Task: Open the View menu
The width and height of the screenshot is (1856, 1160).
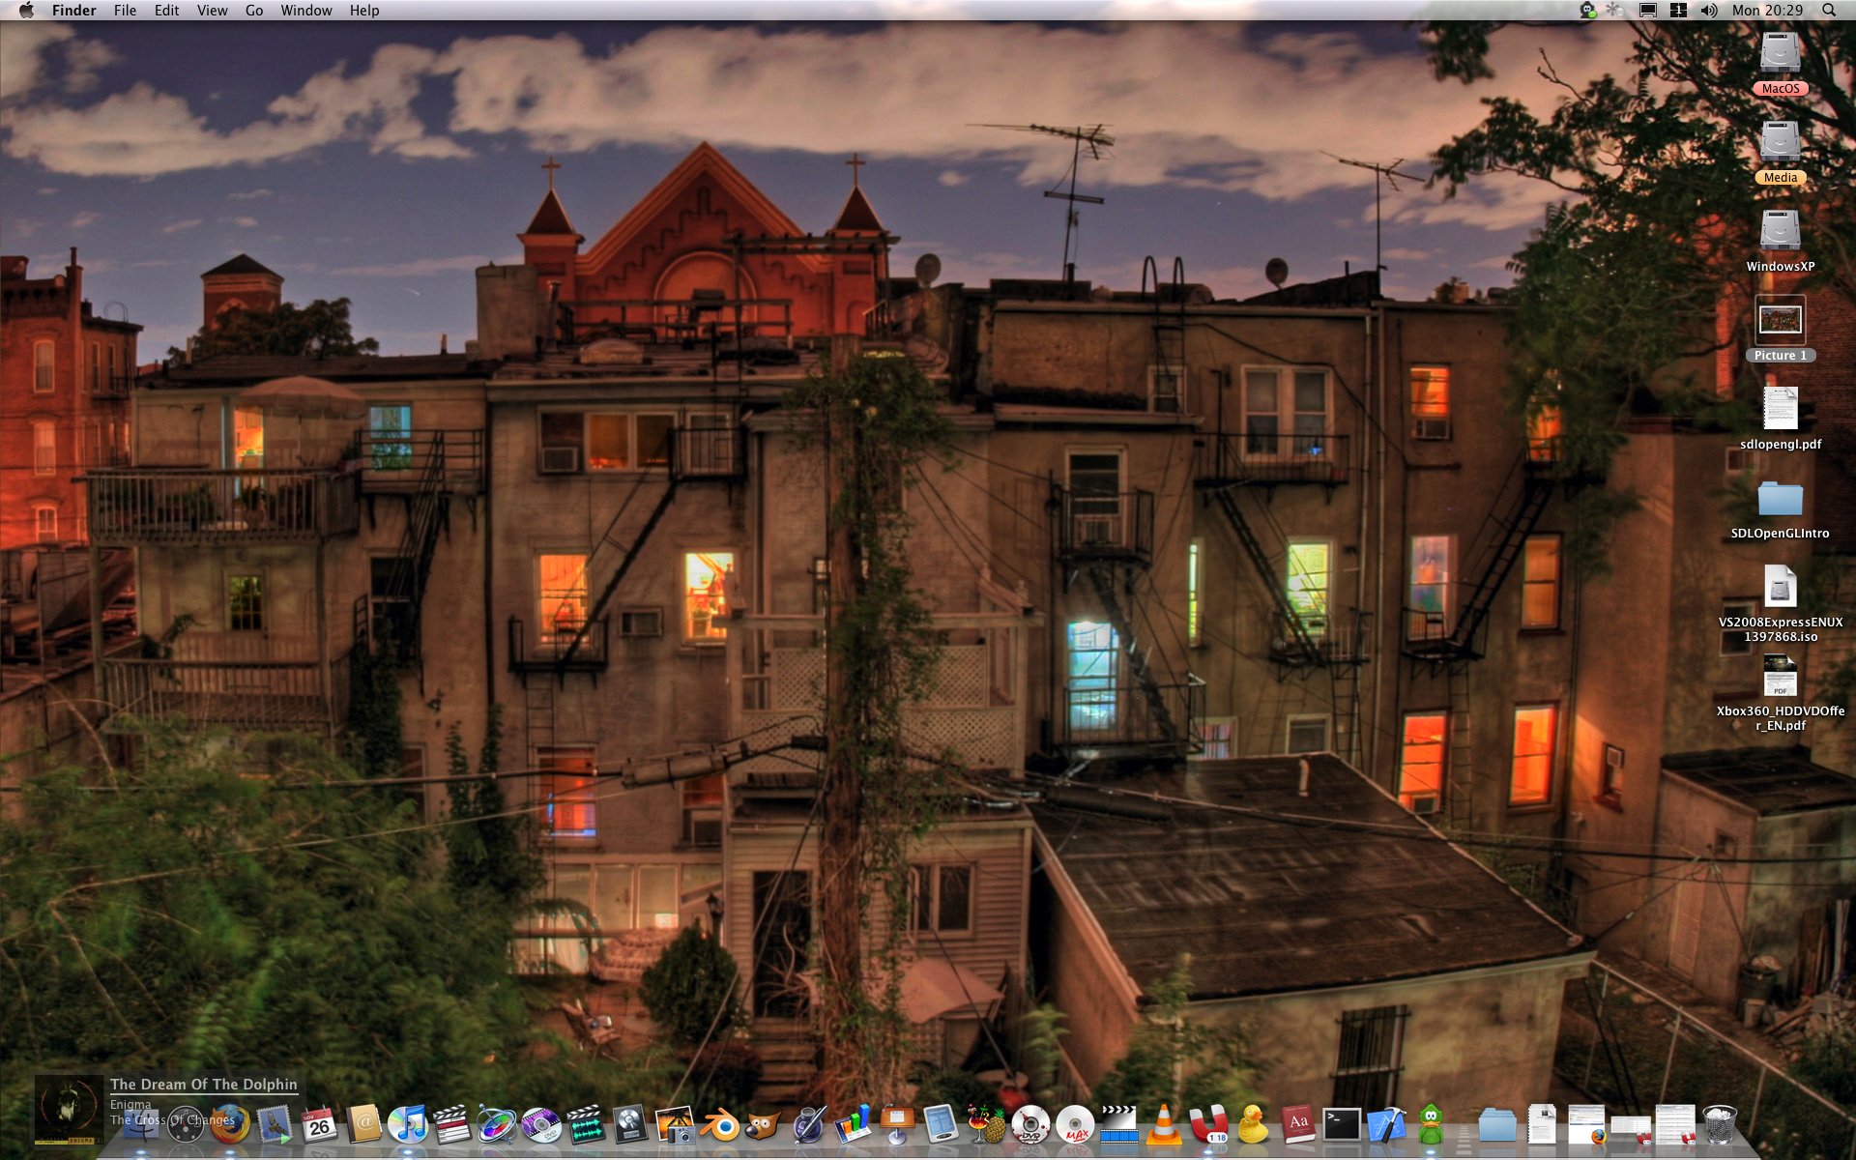Action: (212, 10)
